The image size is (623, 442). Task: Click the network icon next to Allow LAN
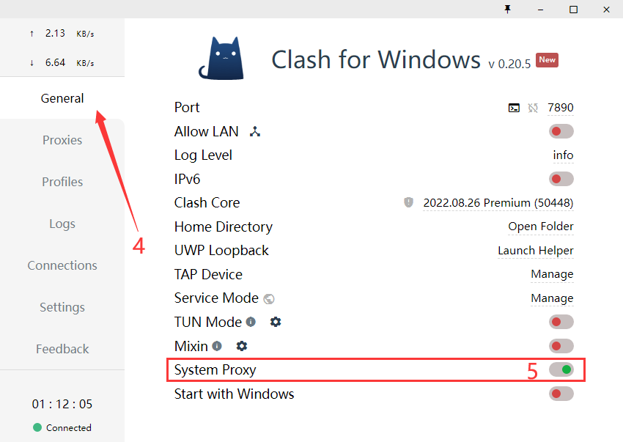[x=254, y=132]
